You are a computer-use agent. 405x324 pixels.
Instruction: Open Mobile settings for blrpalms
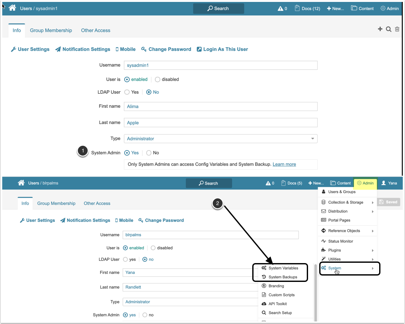pos(124,220)
